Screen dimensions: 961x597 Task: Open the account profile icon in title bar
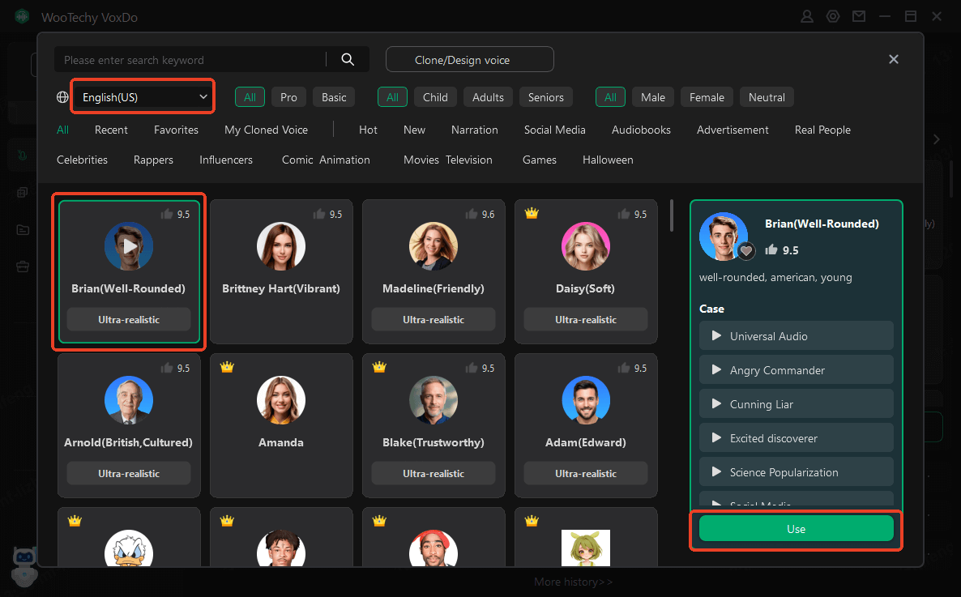click(x=806, y=16)
